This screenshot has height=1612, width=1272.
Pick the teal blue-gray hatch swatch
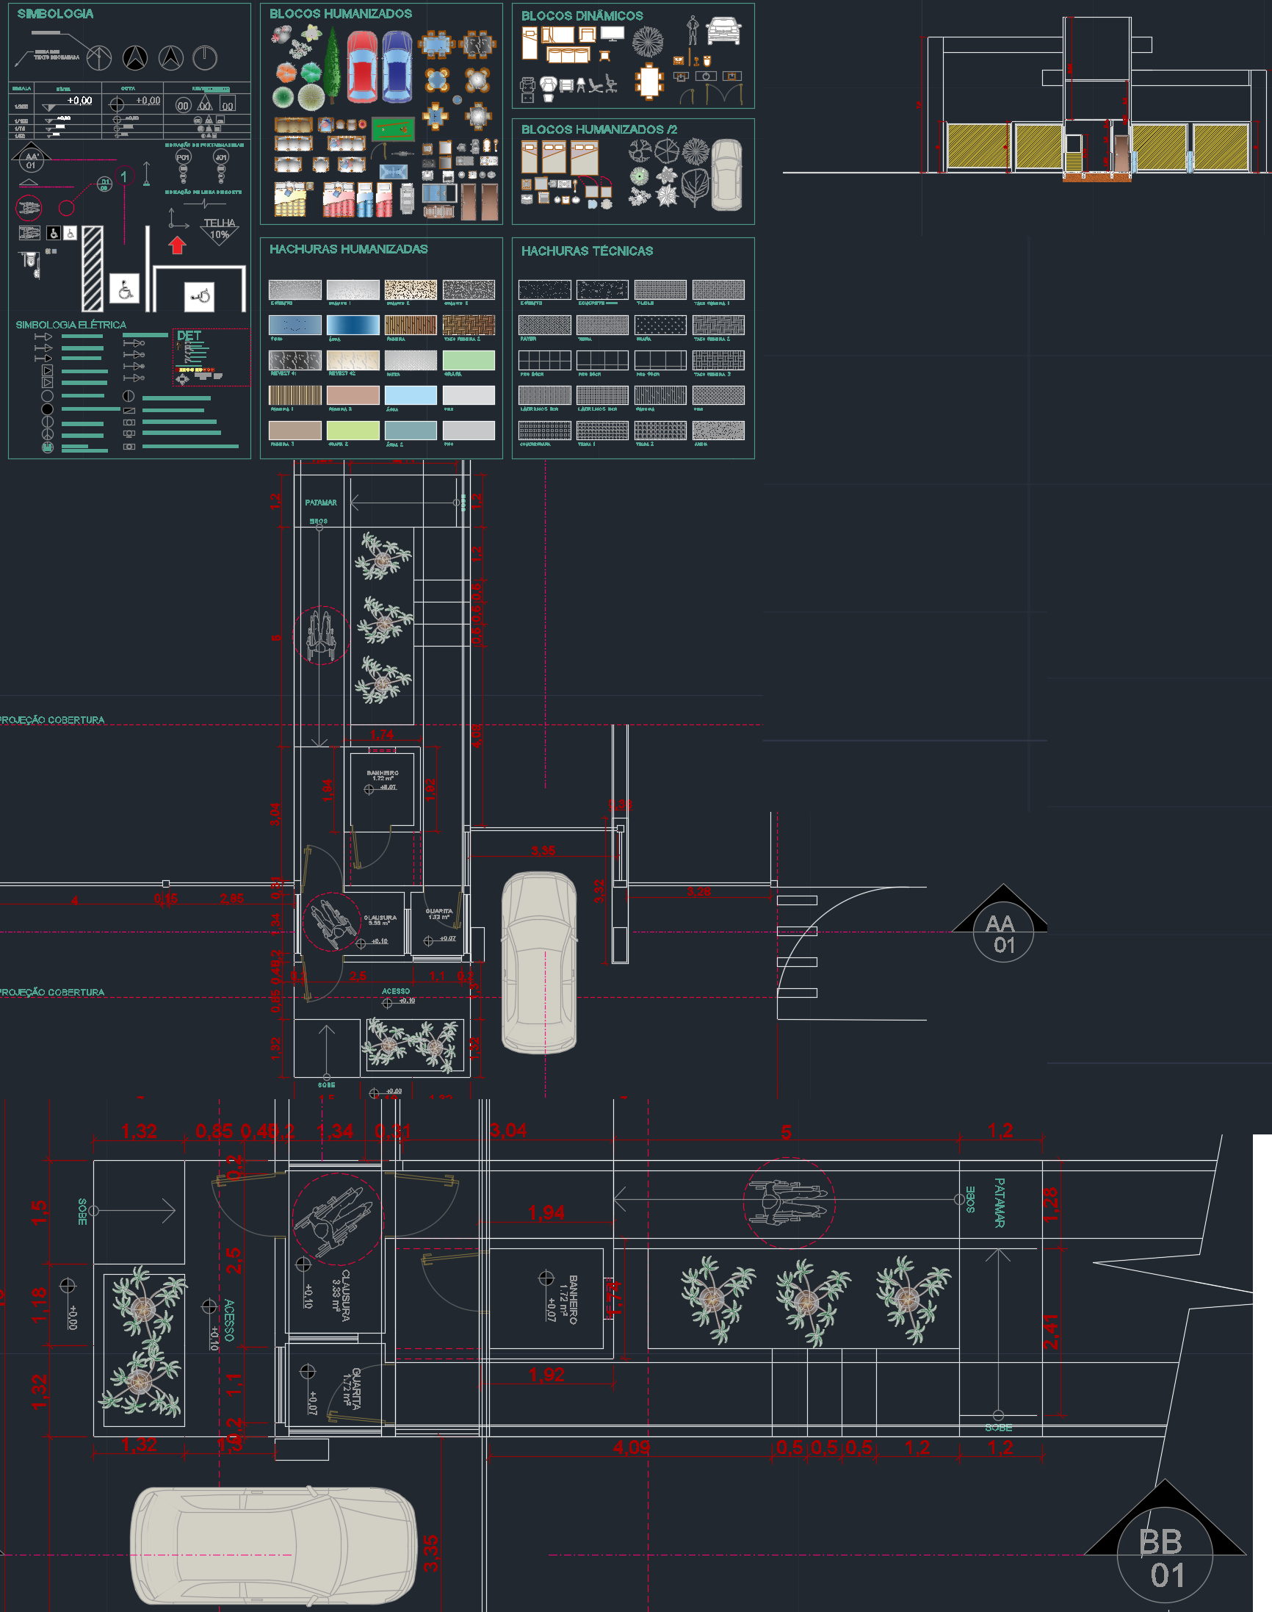[411, 431]
